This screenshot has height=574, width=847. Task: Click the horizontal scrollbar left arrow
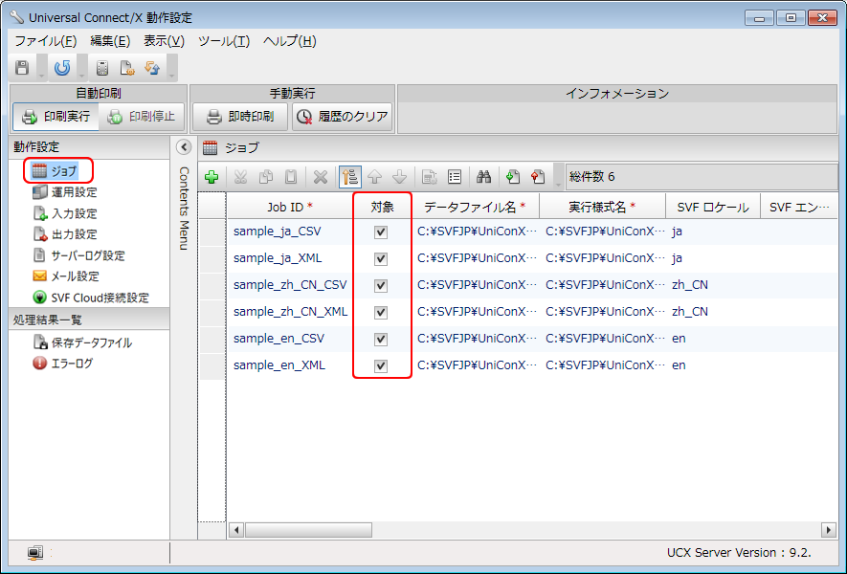click(x=236, y=530)
